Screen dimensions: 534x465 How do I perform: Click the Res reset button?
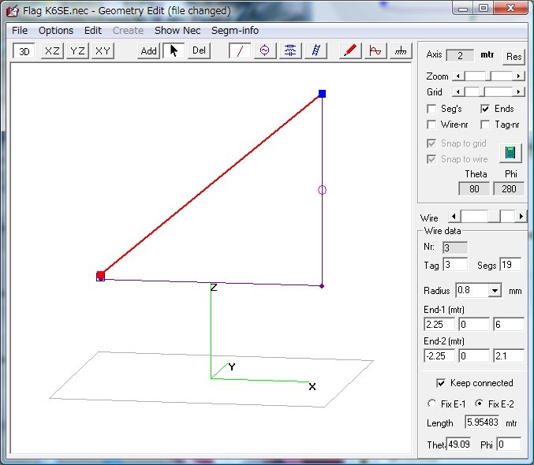513,57
